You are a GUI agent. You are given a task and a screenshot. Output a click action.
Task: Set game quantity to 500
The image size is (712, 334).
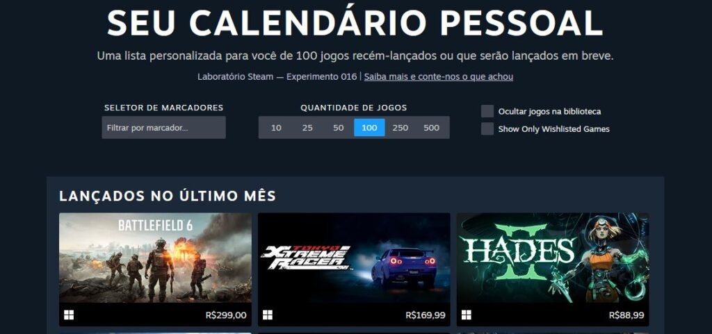click(431, 128)
